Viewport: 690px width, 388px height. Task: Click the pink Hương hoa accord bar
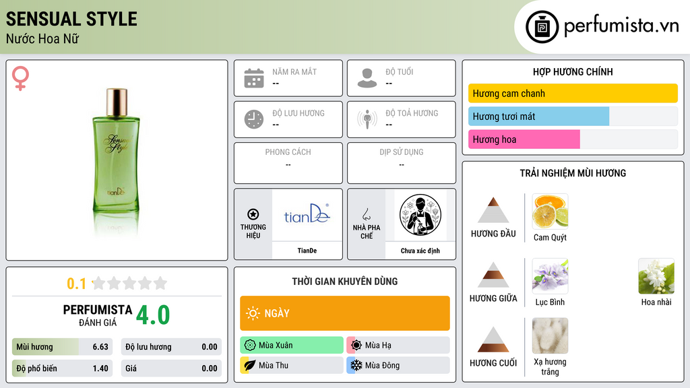(524, 139)
